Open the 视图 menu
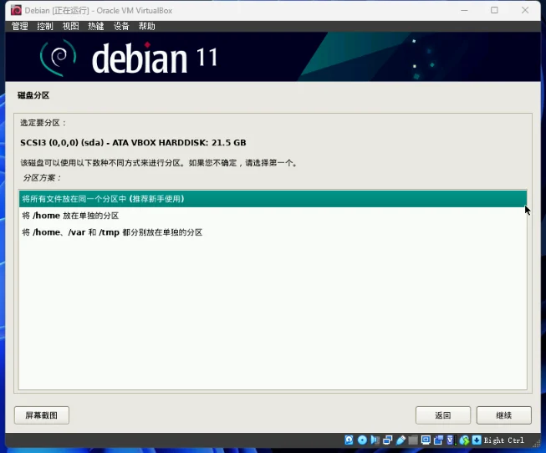This screenshot has width=546, height=453. click(x=70, y=26)
